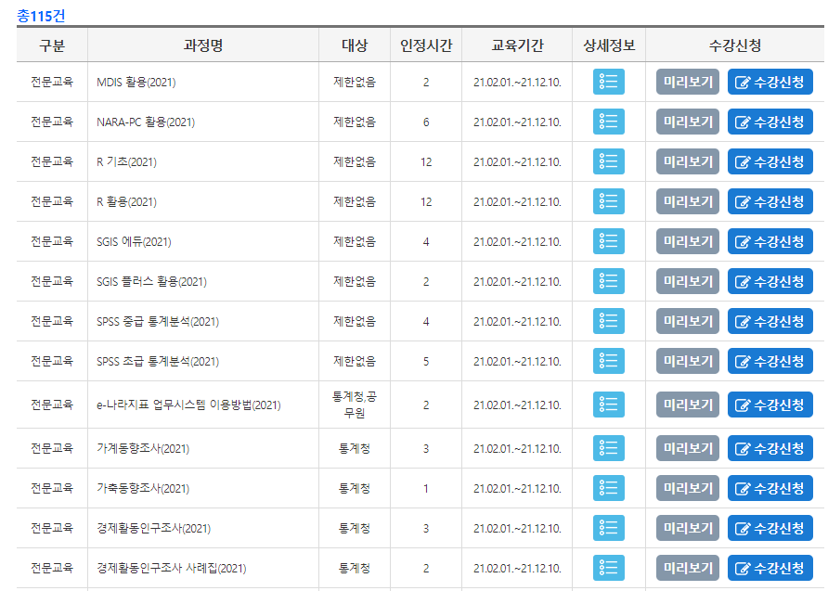
Task: Open detail info icon for 경제활동인구조사(2021)
Action: point(608,528)
